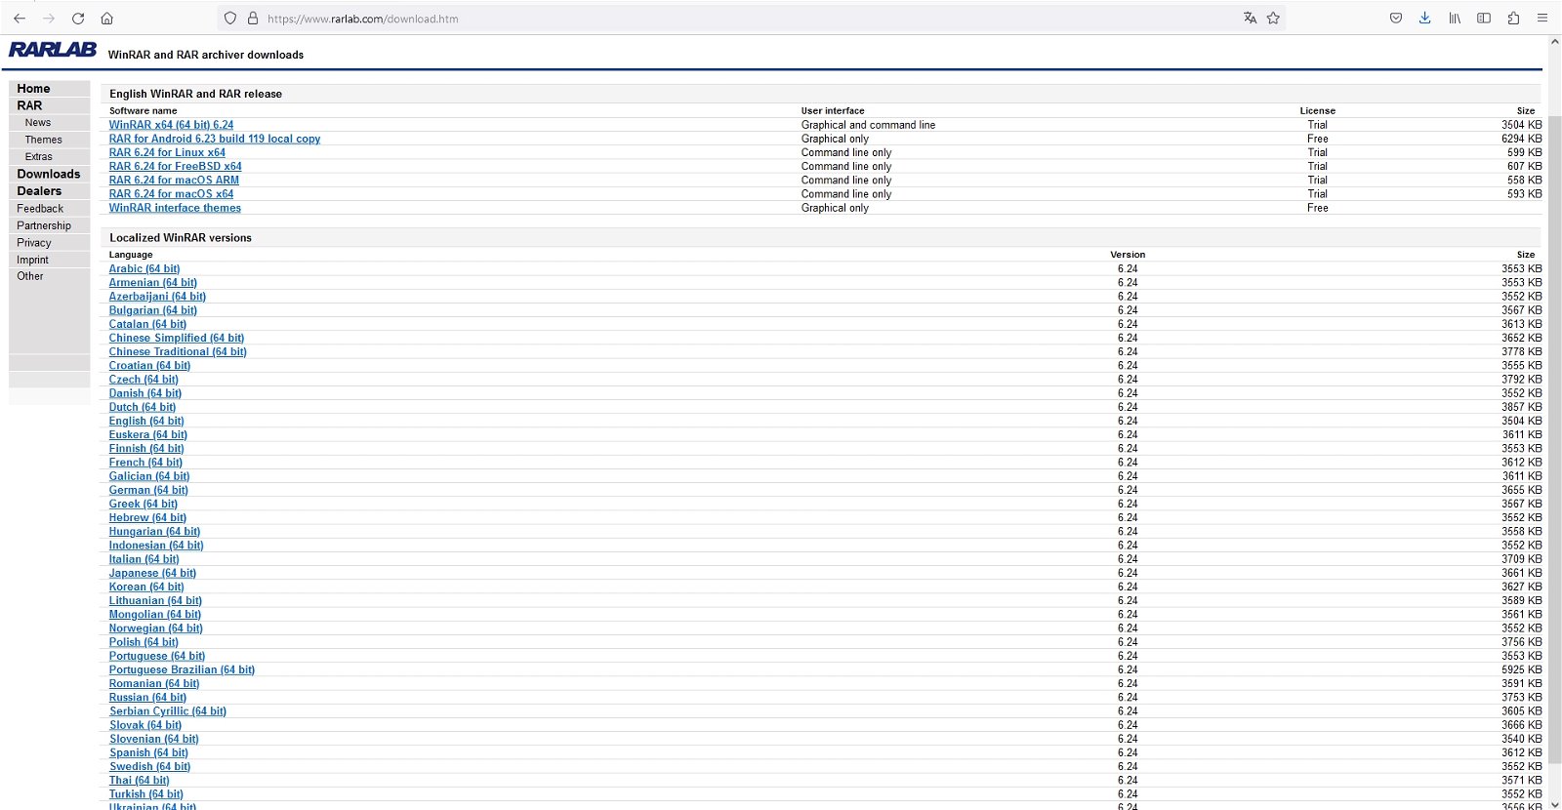1562x810 pixels.
Task: Open Partnership in the sidebar
Action: tap(44, 225)
